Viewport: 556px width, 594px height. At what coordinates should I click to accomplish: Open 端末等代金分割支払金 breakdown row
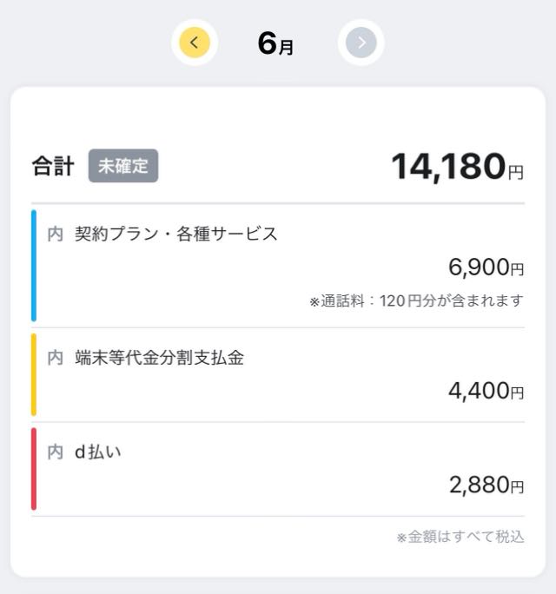[x=278, y=374]
